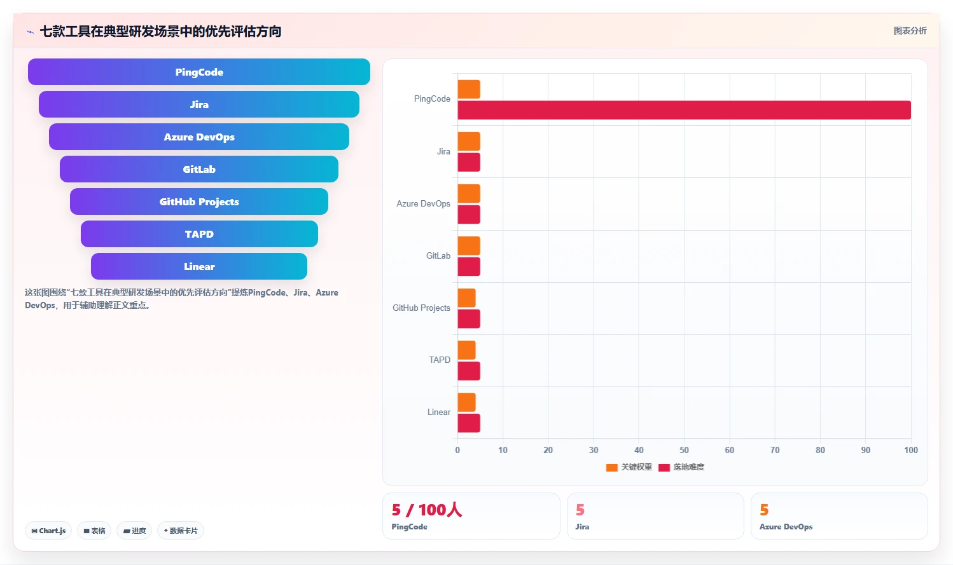
Task: Click GitLab's orange chart bar
Action: click(x=469, y=246)
